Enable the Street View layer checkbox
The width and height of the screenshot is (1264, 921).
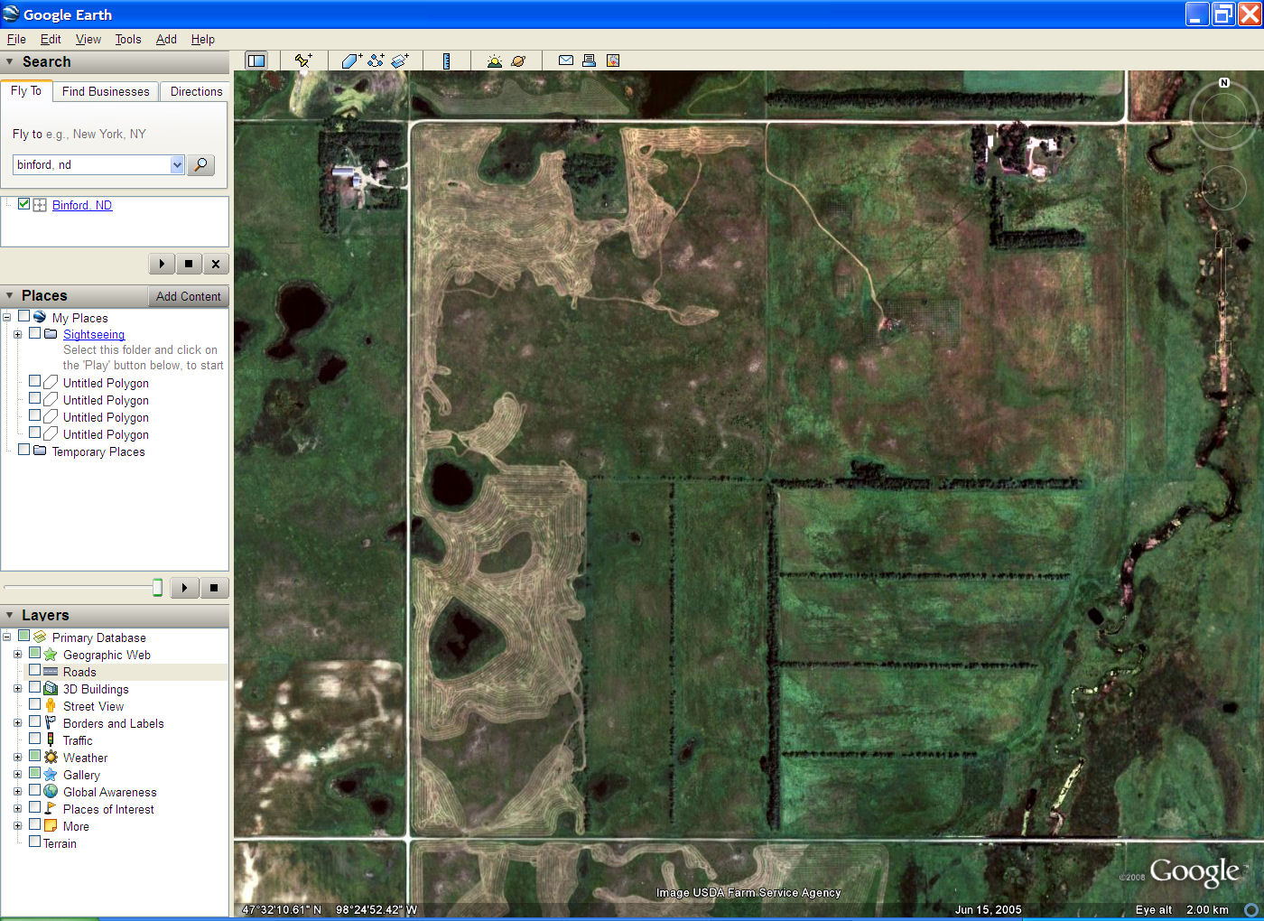[34, 704]
